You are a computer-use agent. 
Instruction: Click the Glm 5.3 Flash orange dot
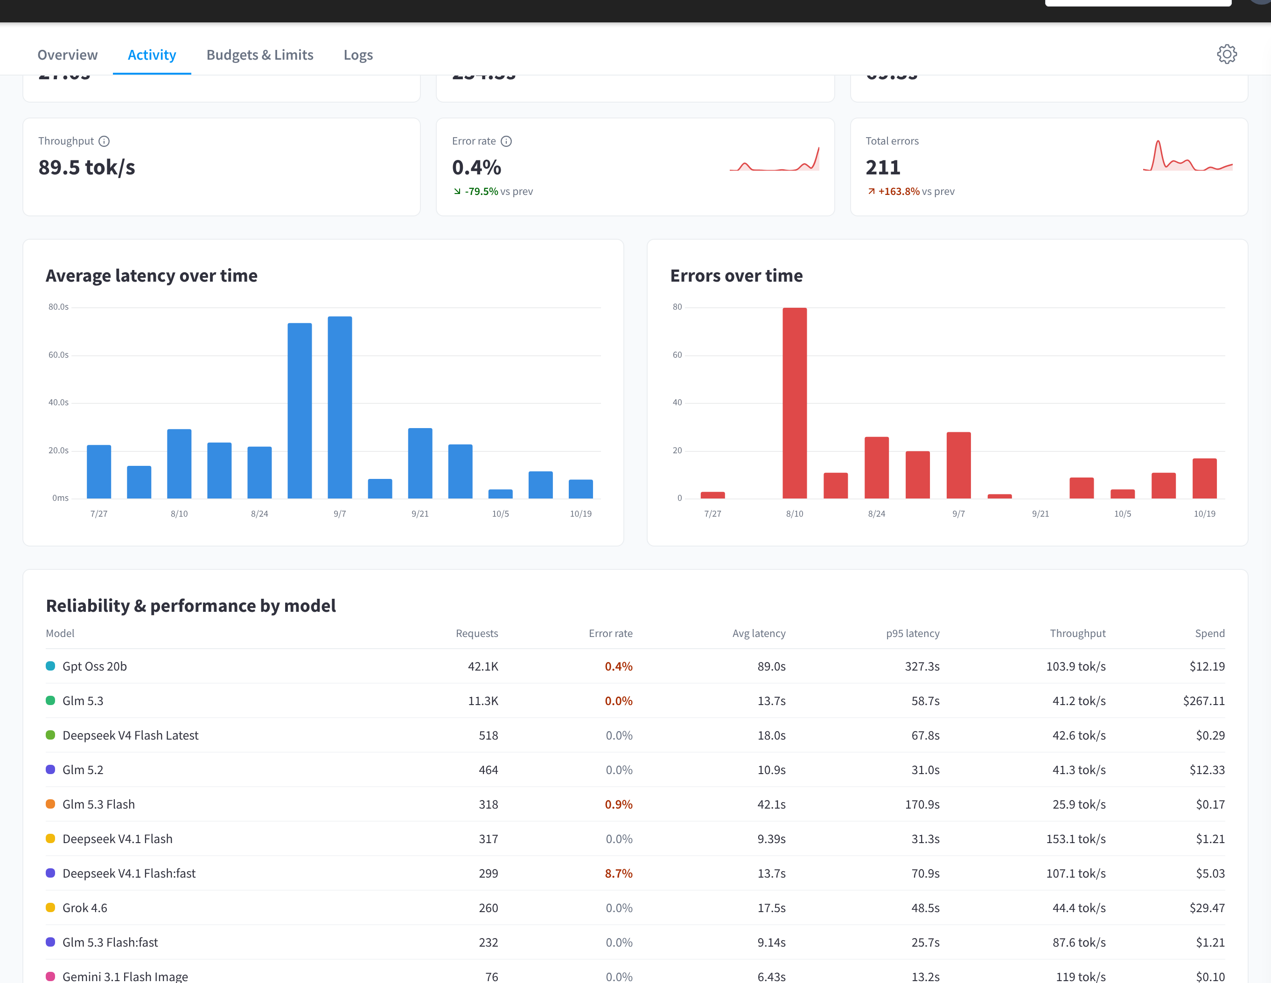pyautogui.click(x=51, y=804)
